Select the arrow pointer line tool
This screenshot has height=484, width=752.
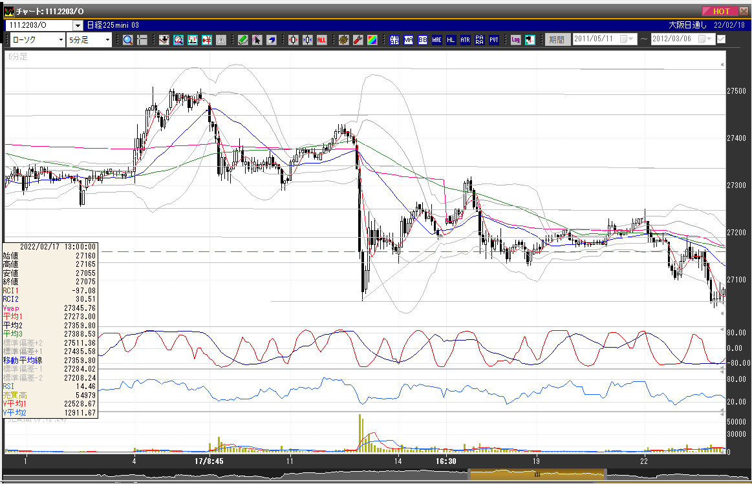click(257, 40)
